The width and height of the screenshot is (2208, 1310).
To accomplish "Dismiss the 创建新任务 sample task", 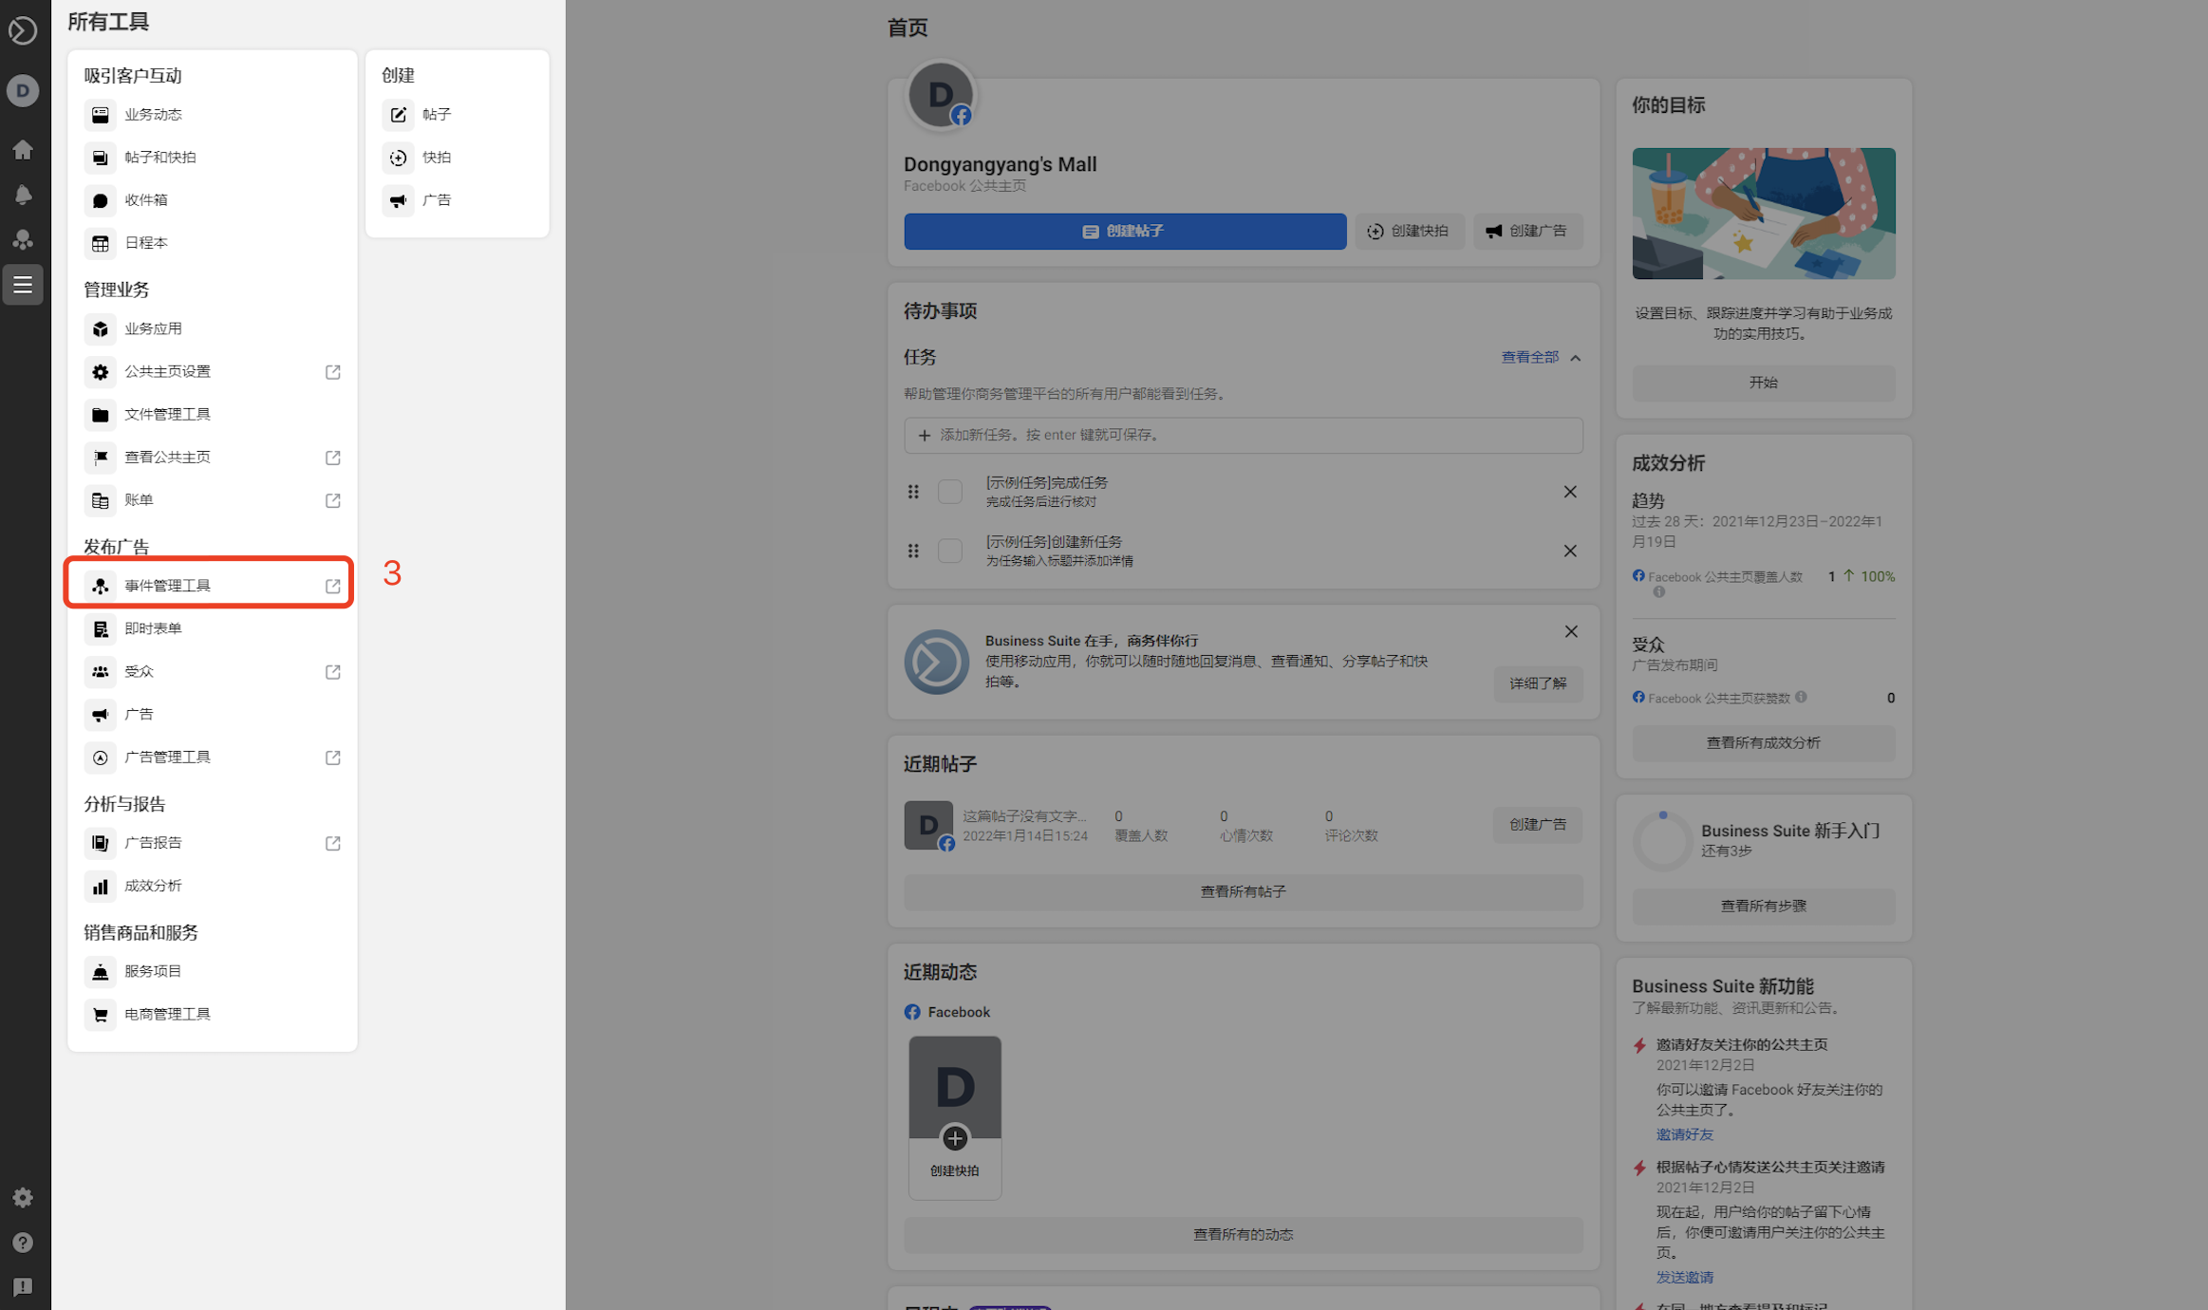I will 1570,551.
